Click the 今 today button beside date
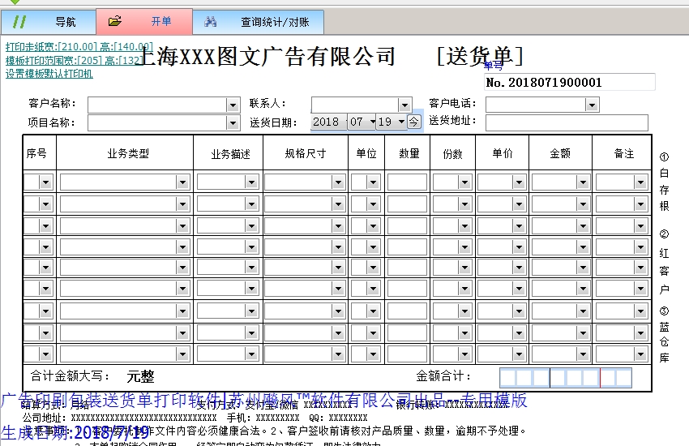689x446 pixels. coord(413,122)
